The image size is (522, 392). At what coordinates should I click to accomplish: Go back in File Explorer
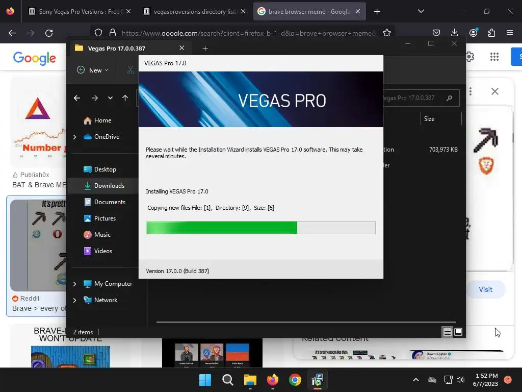pyautogui.click(x=77, y=98)
